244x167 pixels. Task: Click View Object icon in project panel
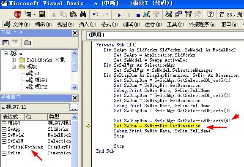pos(15,43)
